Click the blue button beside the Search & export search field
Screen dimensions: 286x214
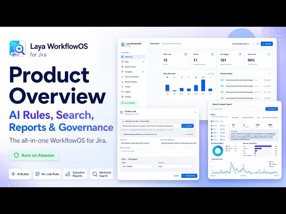(x=272, y=109)
